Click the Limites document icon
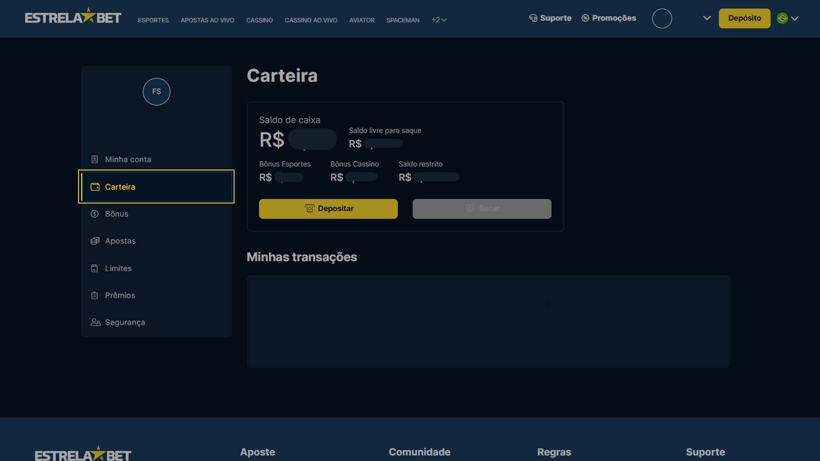 tap(94, 268)
